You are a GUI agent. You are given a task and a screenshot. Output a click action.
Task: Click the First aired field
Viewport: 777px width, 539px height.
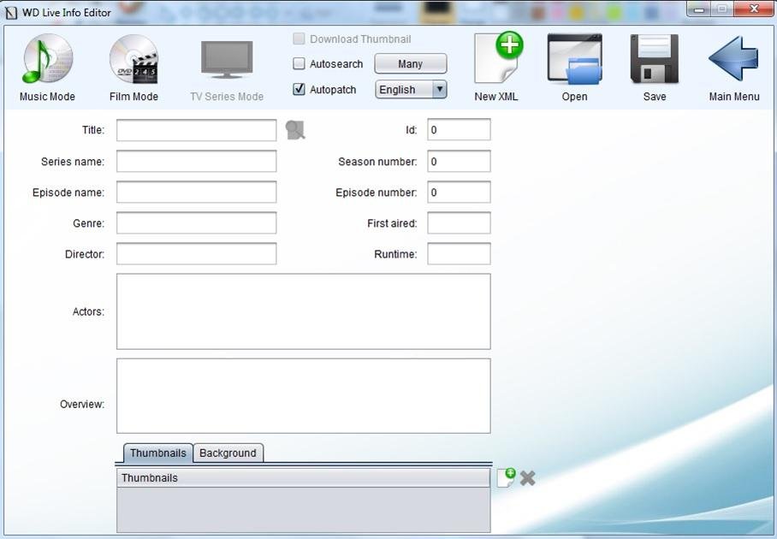459,223
